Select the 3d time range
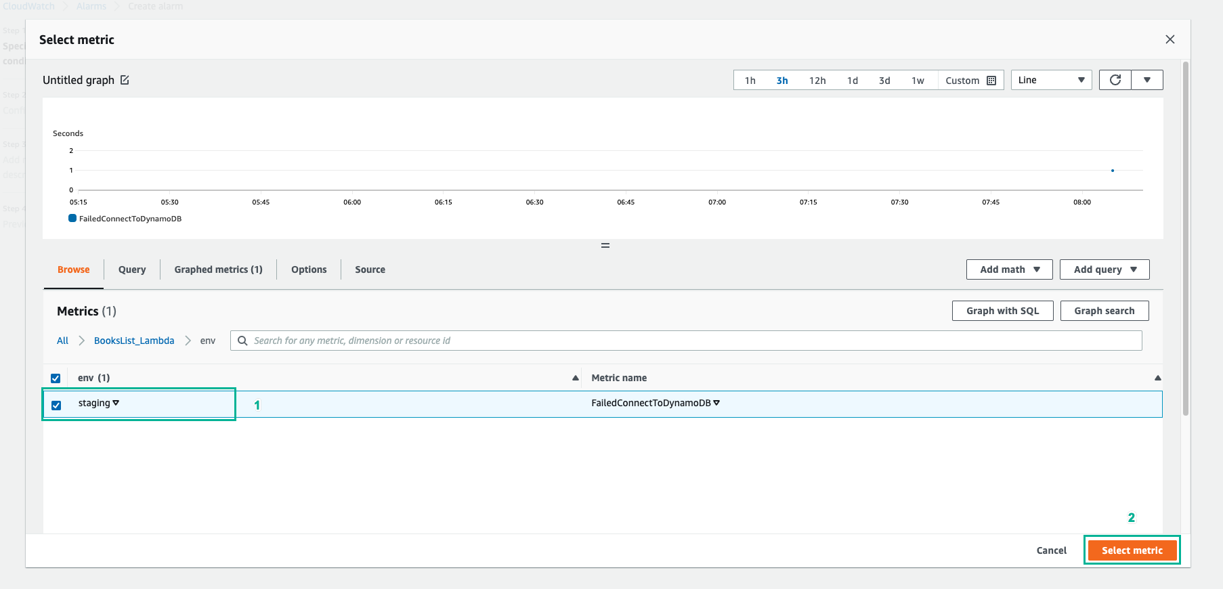The height and width of the screenshot is (589, 1223). (884, 81)
